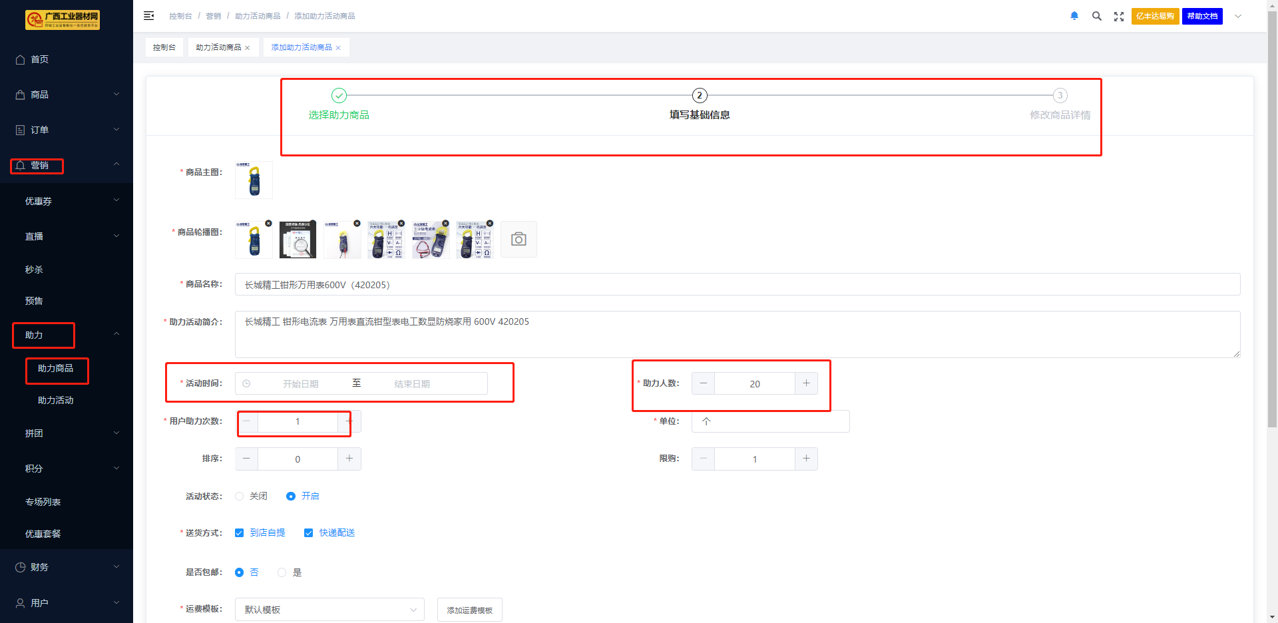This screenshot has width=1278, height=623.
Task: Click camera icon to upload carousel image
Action: pos(519,240)
